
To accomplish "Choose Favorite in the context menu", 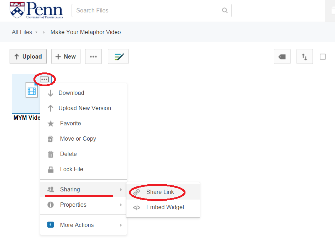I will tap(84, 124).
